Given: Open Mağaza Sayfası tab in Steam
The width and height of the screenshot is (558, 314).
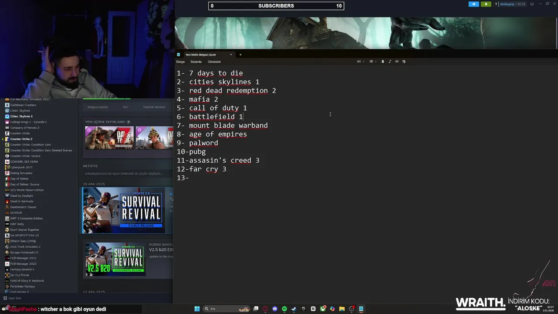Looking at the screenshot, I should tap(98, 107).
